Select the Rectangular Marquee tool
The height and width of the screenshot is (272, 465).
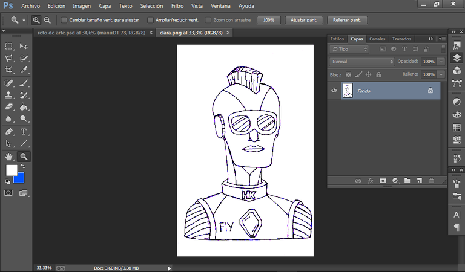pyautogui.click(x=8, y=46)
